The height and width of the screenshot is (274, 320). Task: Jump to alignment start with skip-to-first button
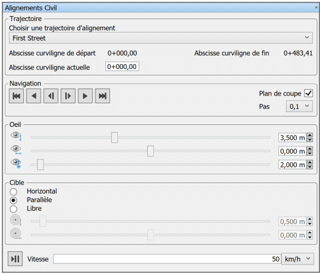pos(17,96)
